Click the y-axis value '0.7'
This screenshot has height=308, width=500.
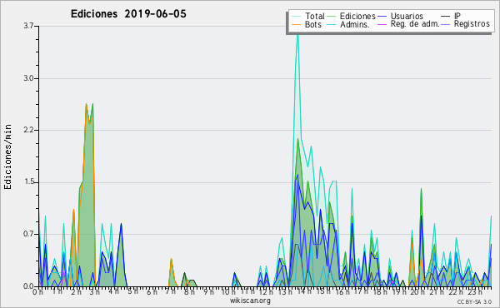click(28, 234)
